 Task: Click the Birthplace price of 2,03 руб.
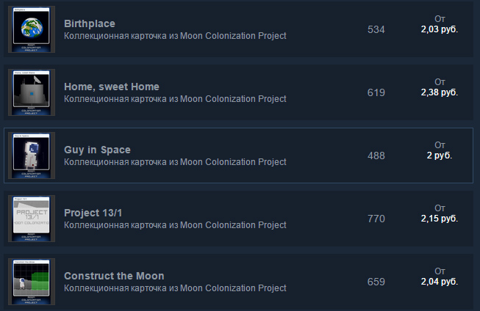(x=440, y=30)
